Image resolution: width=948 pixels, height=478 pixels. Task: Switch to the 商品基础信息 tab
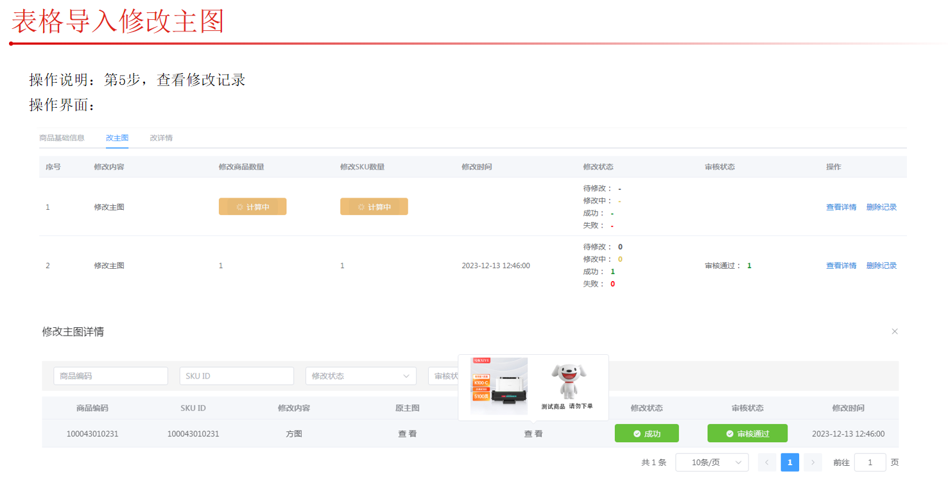coord(62,138)
